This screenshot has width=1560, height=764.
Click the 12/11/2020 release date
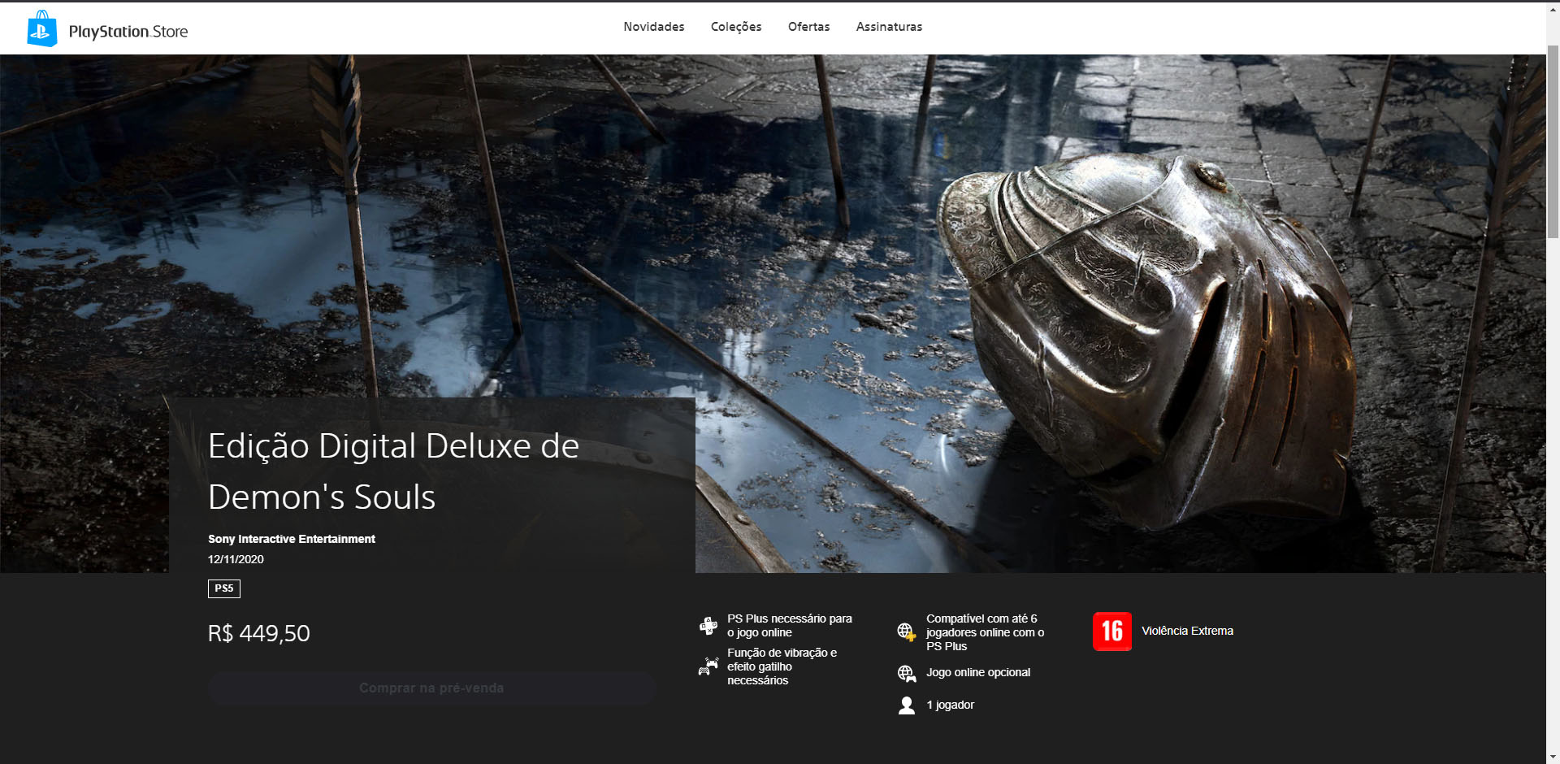point(236,559)
